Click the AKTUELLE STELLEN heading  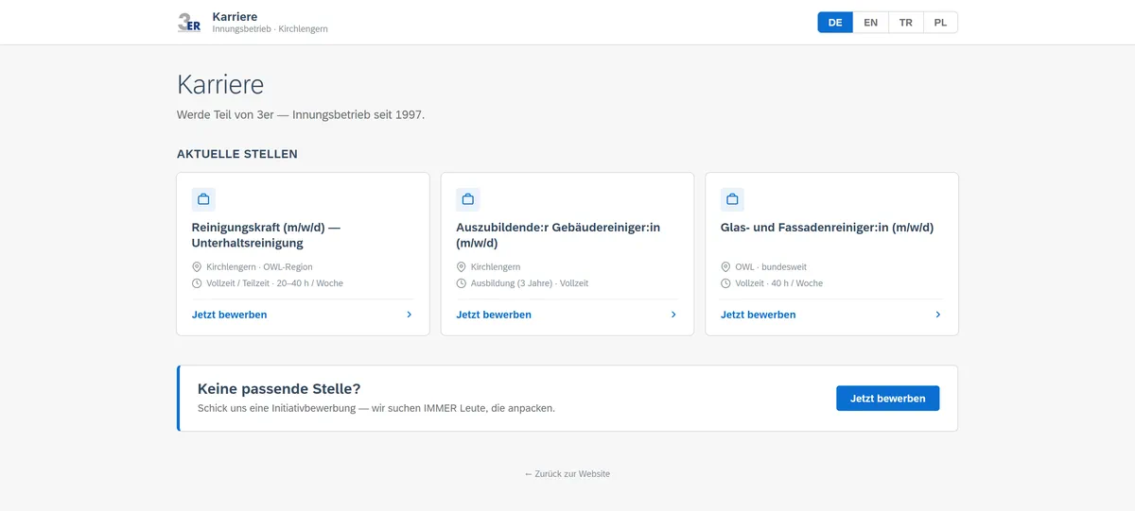click(x=237, y=154)
